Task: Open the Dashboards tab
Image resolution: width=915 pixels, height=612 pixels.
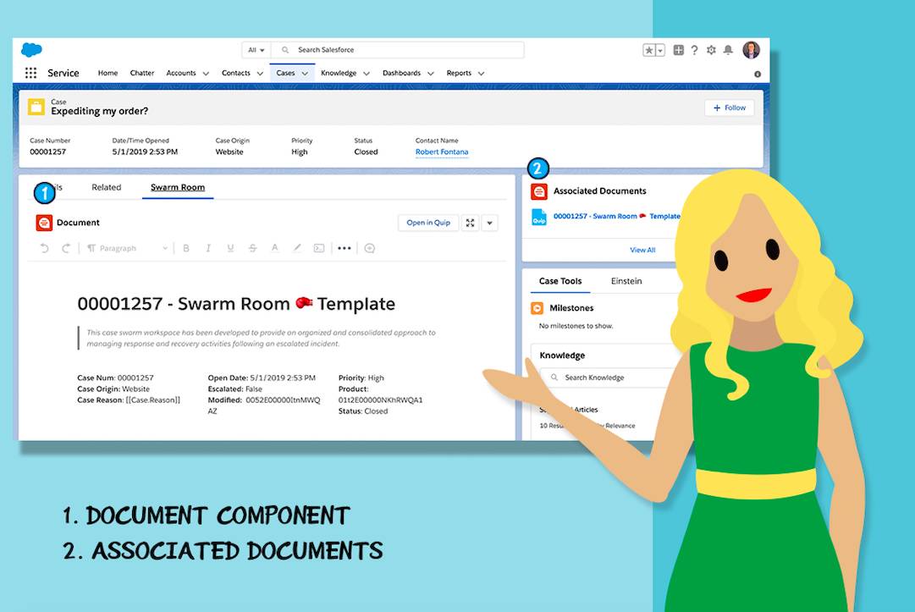Action: (x=401, y=73)
